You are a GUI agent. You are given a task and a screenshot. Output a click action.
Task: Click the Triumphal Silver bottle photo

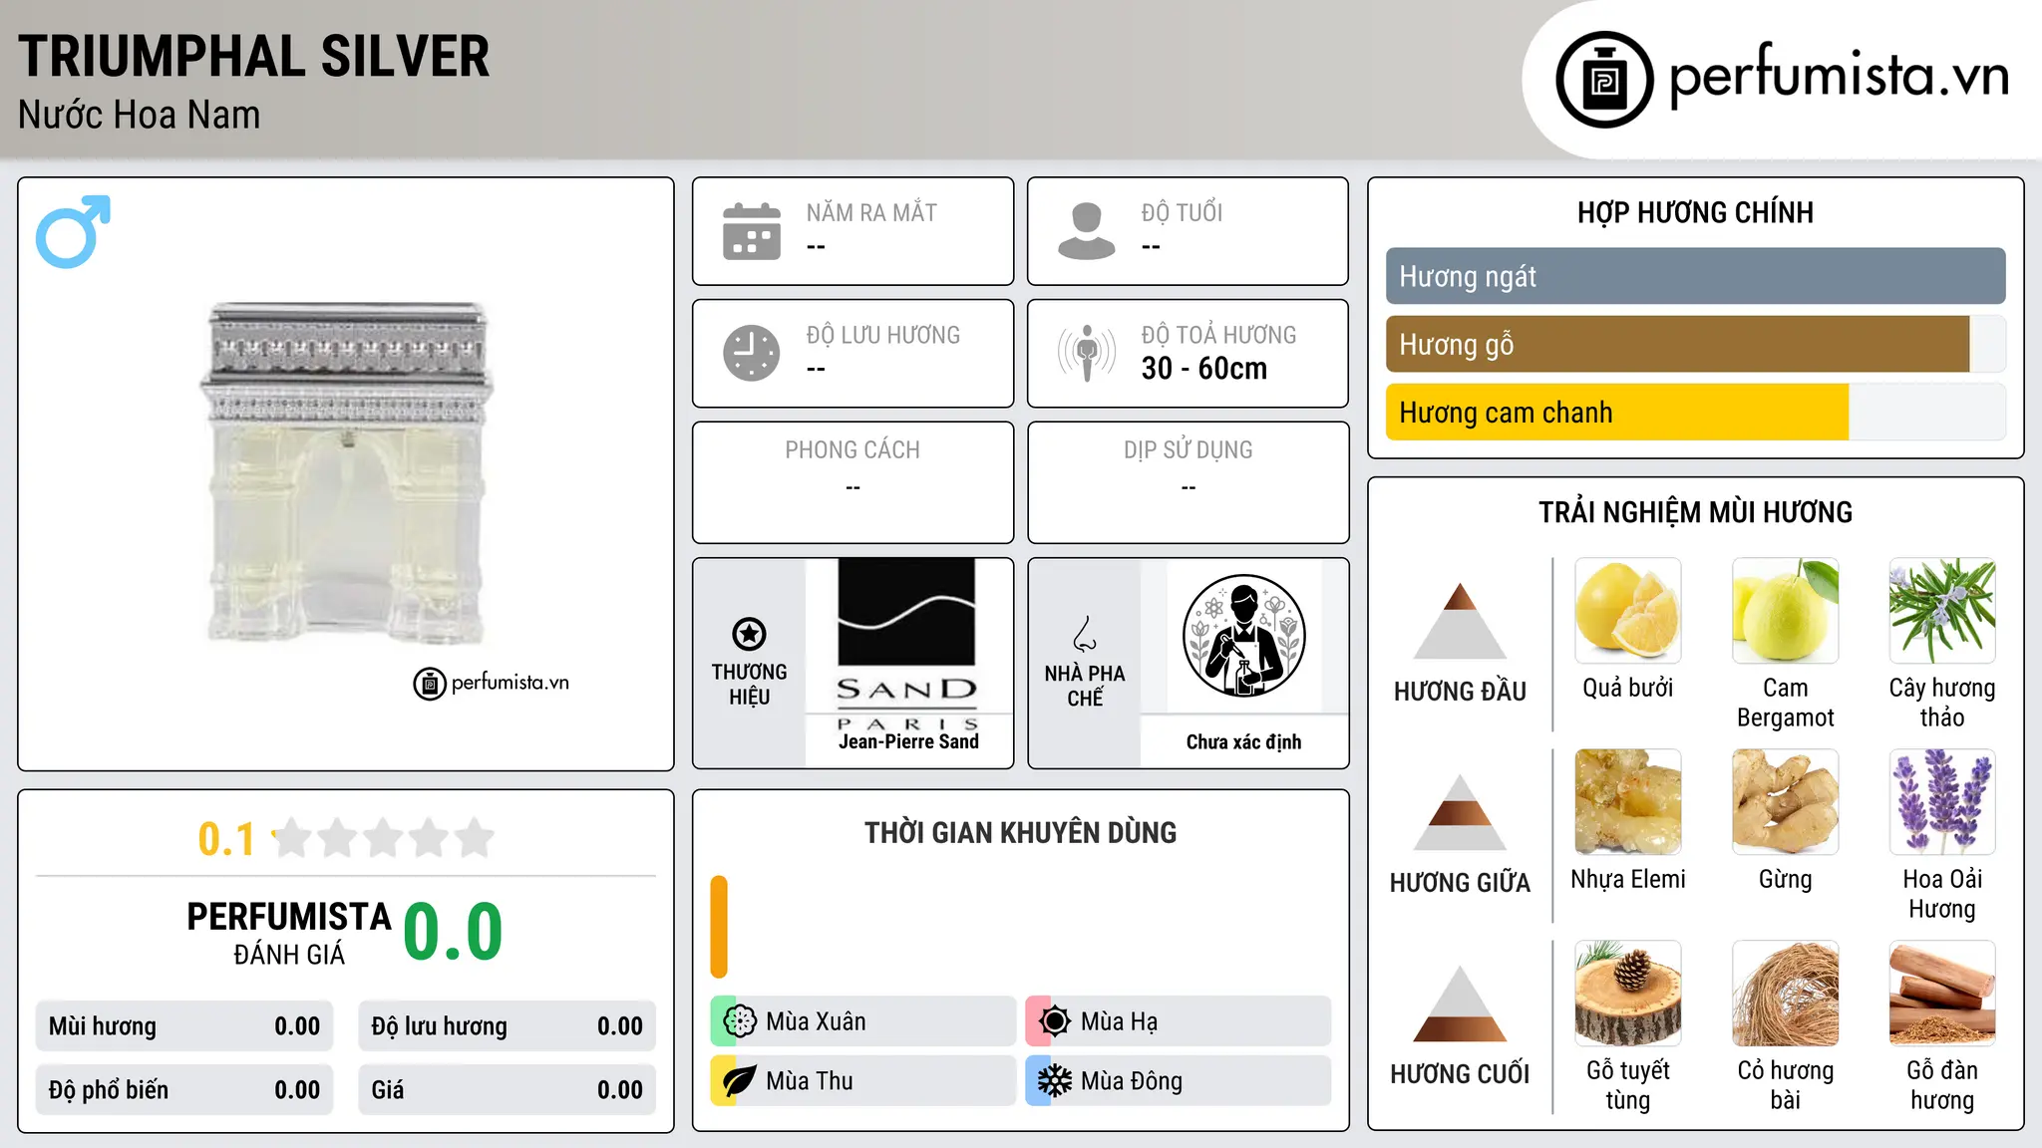(346, 472)
